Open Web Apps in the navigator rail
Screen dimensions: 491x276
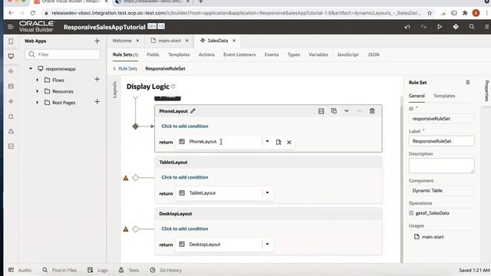[x=11, y=56]
